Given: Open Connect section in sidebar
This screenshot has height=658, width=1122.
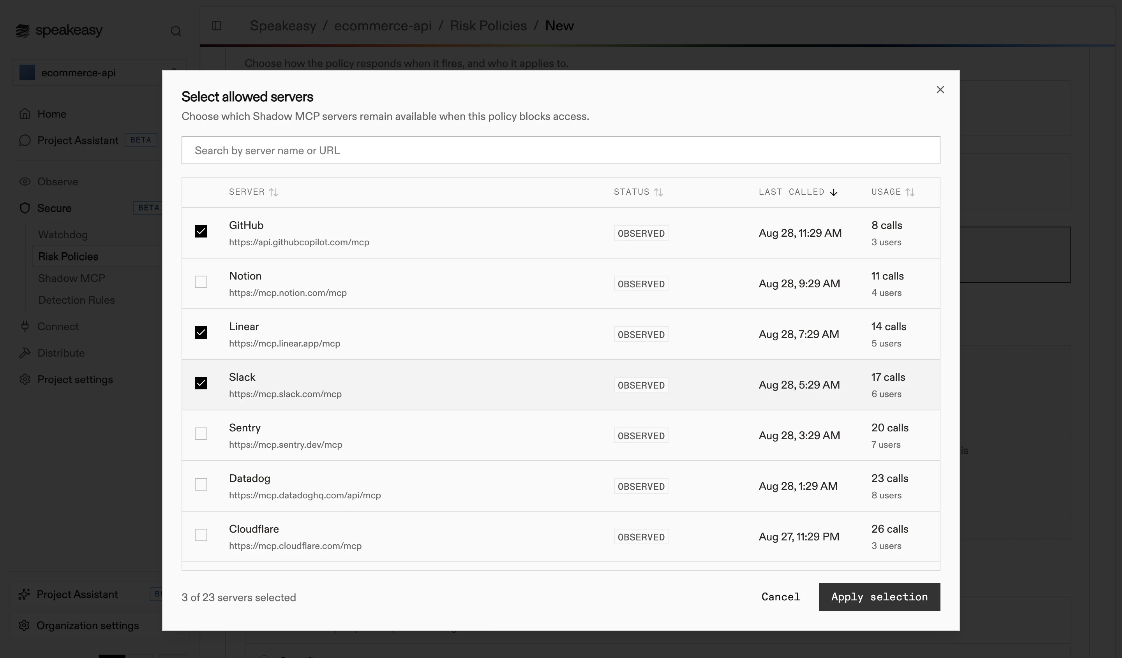Looking at the screenshot, I should click(58, 326).
